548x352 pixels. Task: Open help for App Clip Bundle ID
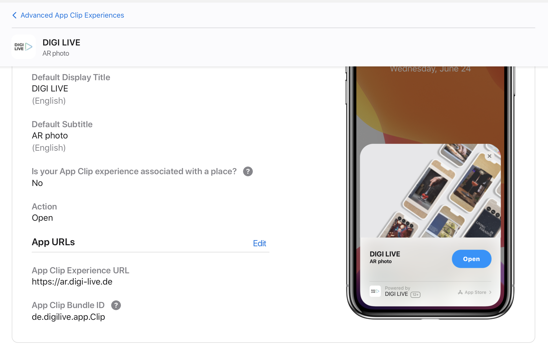point(116,305)
